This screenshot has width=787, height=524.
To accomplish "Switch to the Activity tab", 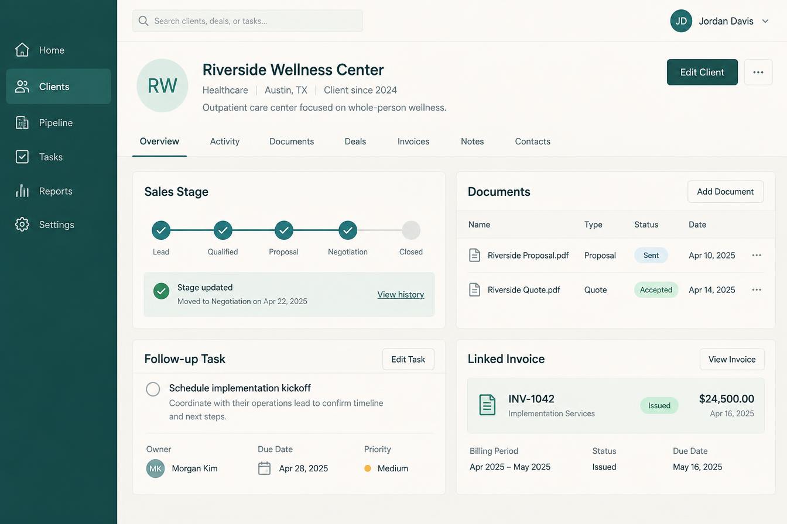I will point(225,142).
